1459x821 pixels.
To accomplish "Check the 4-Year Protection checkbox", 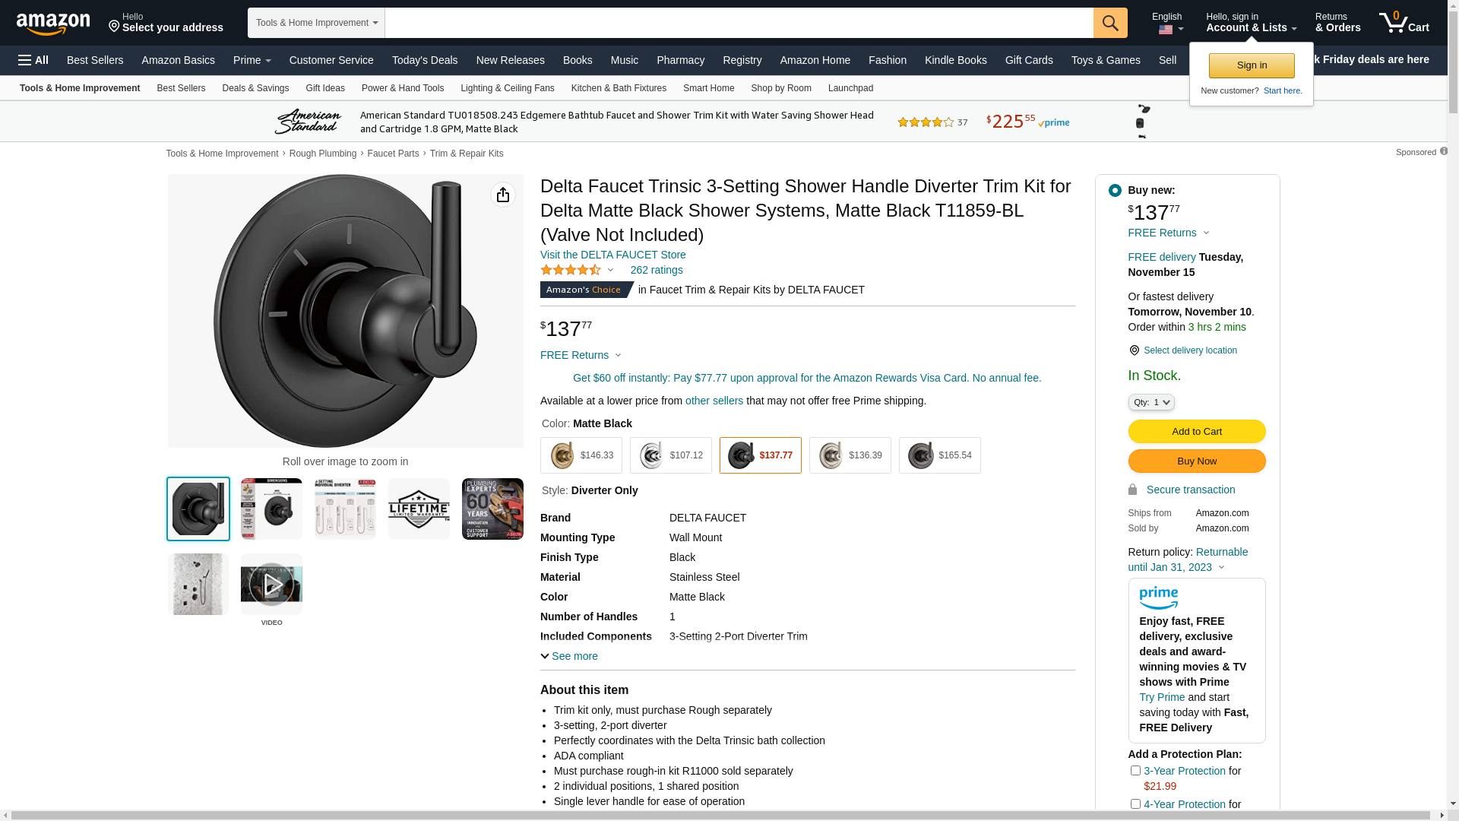I will (1135, 804).
